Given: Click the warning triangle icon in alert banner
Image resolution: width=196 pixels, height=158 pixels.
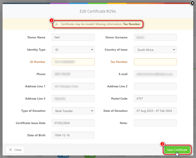Looking at the screenshot, I should click(57, 24).
